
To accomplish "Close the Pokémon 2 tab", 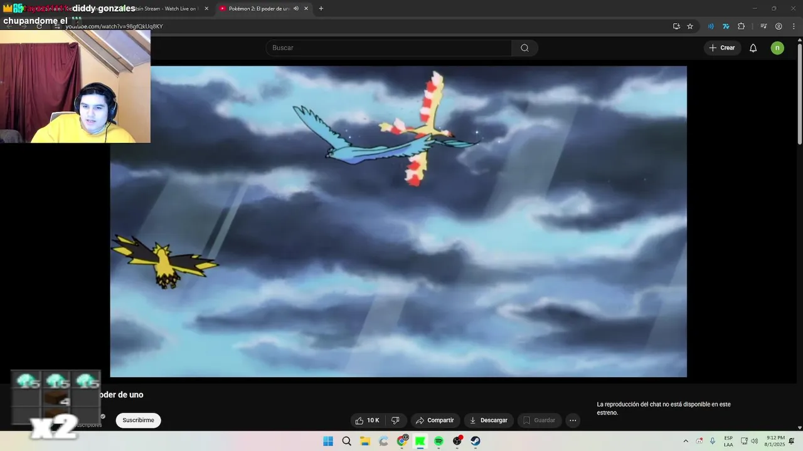I will click(x=306, y=9).
